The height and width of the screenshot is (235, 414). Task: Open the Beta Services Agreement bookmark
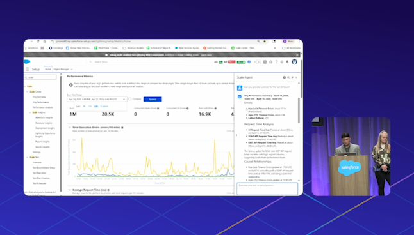(x=188, y=48)
